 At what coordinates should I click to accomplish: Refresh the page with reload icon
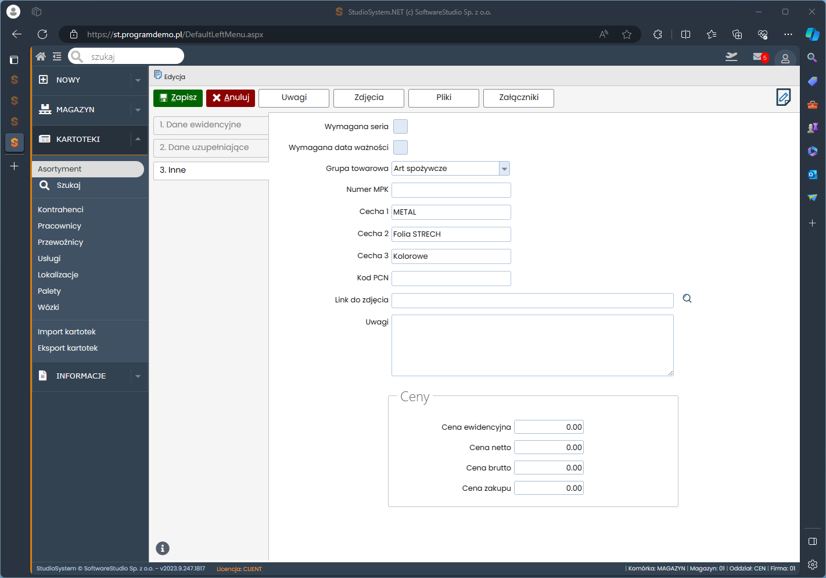(42, 34)
